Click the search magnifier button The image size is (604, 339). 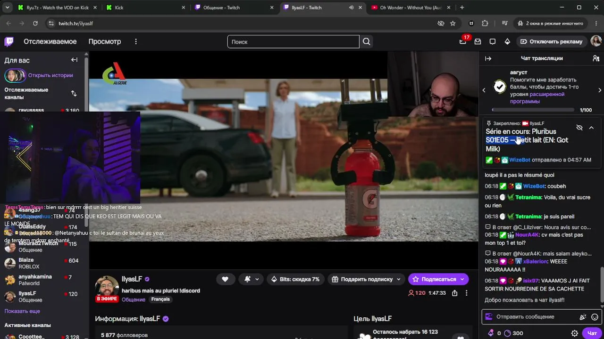[367, 41]
